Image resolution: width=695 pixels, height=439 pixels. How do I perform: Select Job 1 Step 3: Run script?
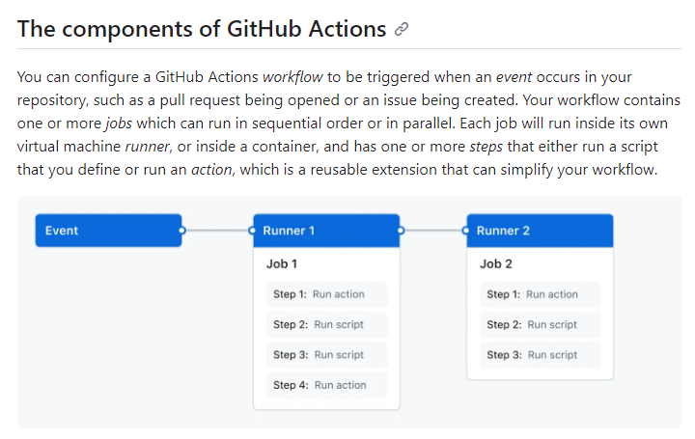326,355
